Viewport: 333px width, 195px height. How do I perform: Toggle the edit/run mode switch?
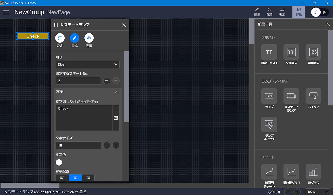(320, 12)
